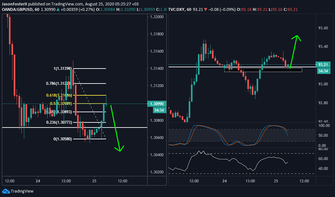Viewport: 335px width, 197px height.
Task: Select the yellow 0.5 Fibonacci label
Action: click(x=61, y=103)
